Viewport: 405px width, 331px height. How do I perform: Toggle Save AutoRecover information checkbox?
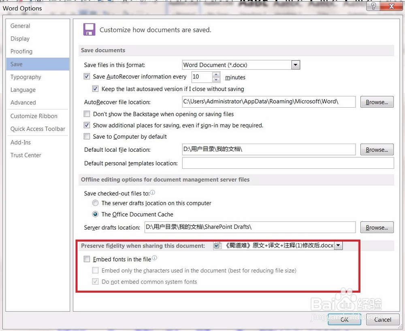pyautogui.click(x=87, y=76)
